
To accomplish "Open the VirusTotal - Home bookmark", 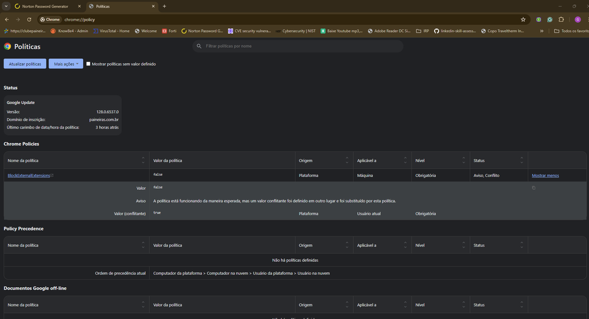I will click(x=111, y=31).
